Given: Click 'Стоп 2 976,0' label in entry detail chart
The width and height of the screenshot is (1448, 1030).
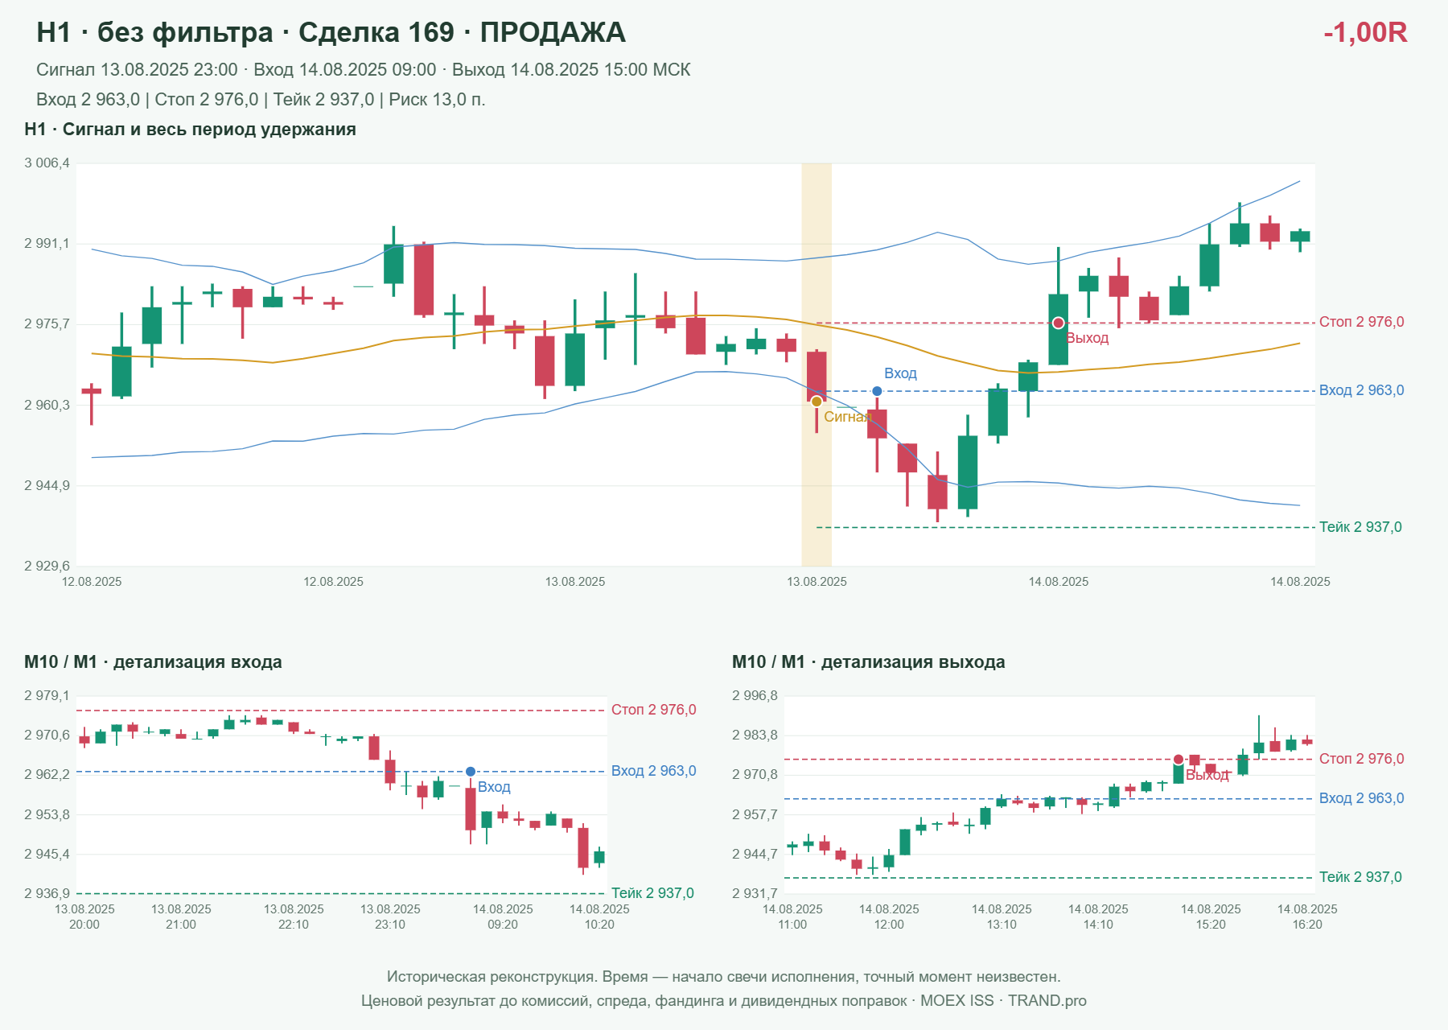Looking at the screenshot, I should 653,710.
